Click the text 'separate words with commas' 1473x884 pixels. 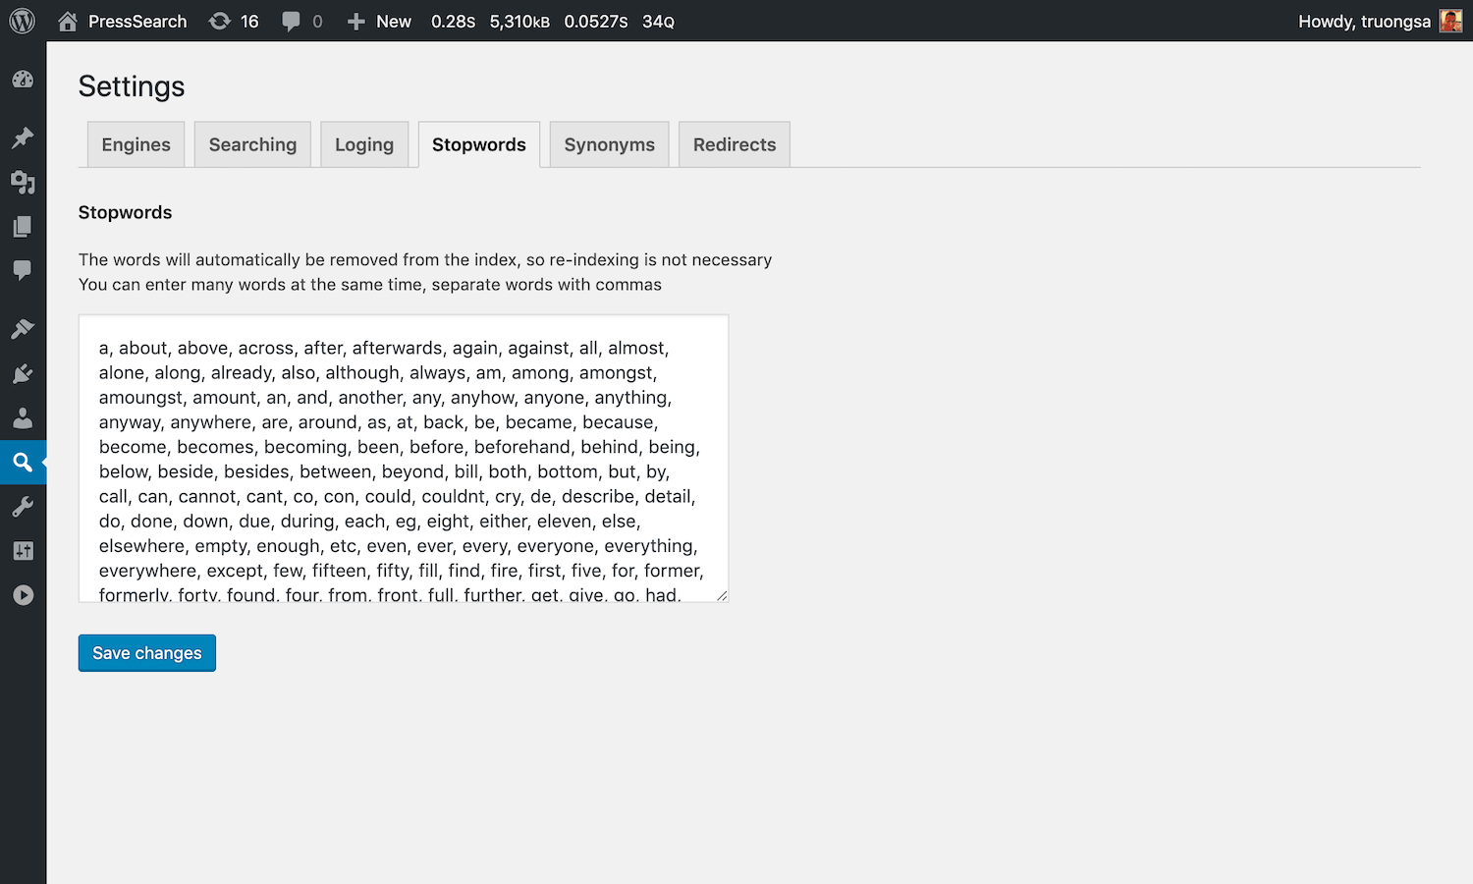[x=547, y=284]
